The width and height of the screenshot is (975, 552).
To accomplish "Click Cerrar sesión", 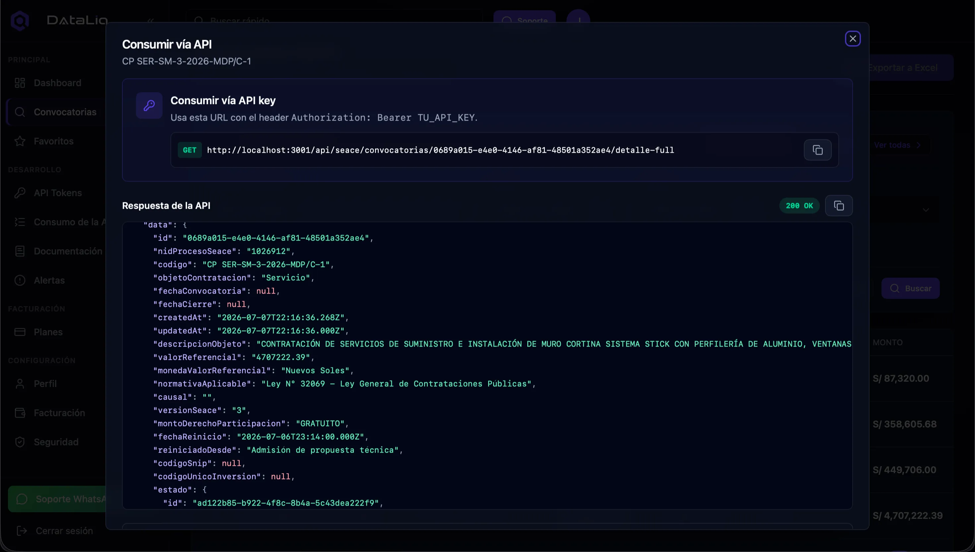I will (x=55, y=531).
